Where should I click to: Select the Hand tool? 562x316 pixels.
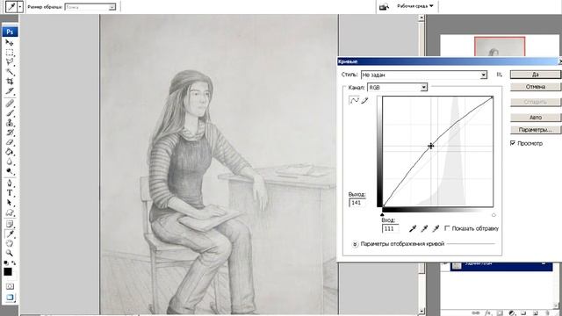(10, 244)
